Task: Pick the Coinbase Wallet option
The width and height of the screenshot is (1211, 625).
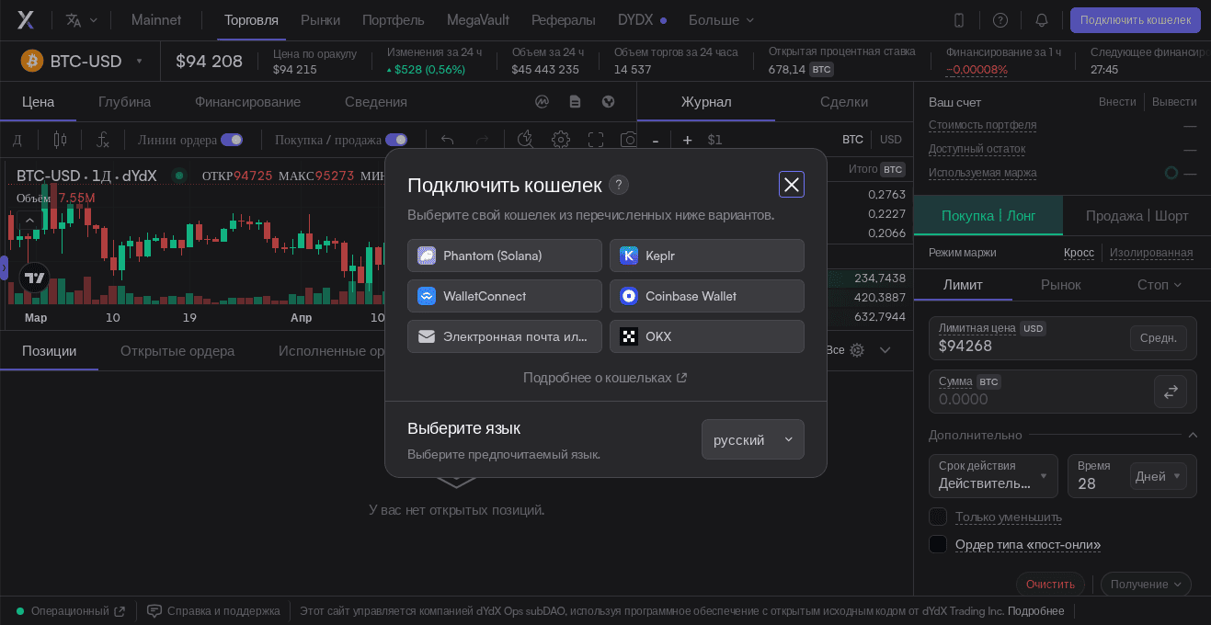Action: 707,296
